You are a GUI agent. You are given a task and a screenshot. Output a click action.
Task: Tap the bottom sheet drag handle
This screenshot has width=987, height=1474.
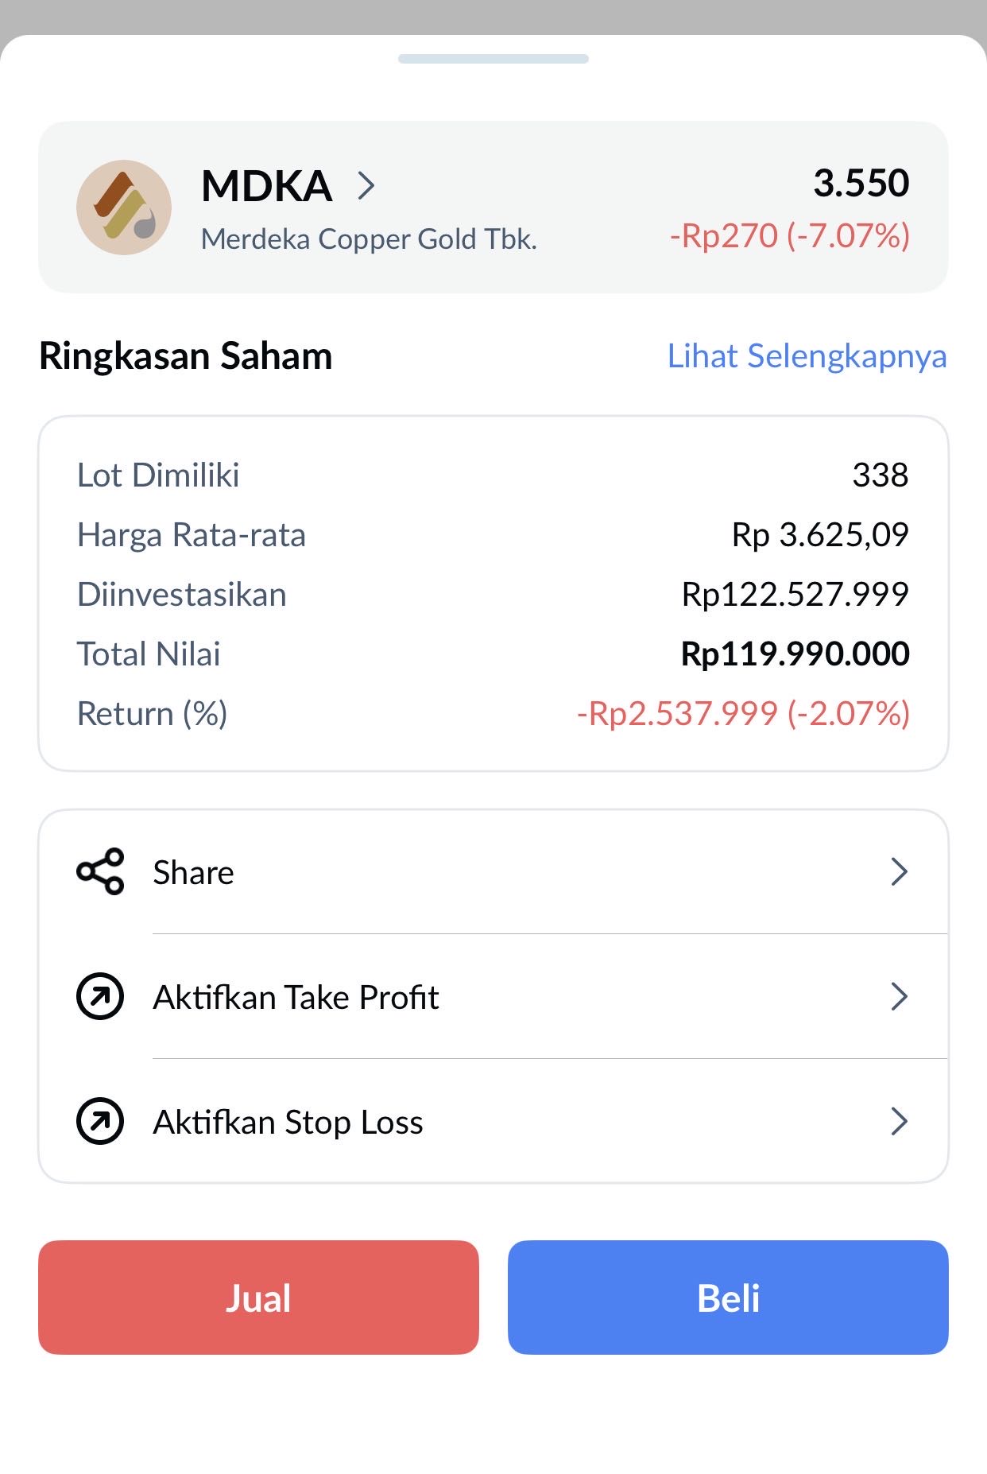pos(493,59)
